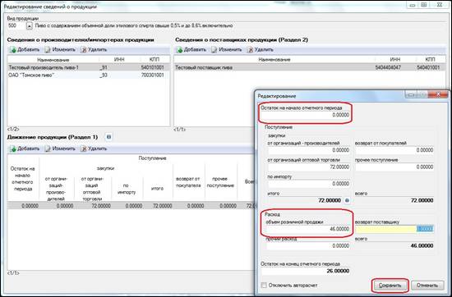Click от организаций оптовой торговли field
This screenshot has height=297, width=452.
(309, 167)
